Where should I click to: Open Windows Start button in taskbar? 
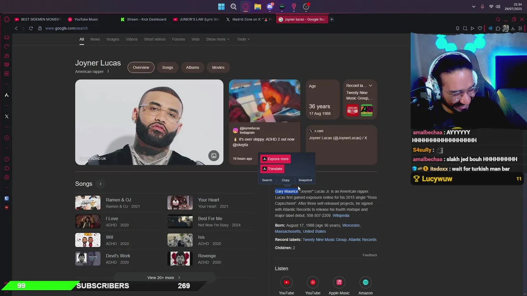[x=222, y=7]
